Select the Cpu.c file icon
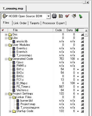 (x=14, y=62)
